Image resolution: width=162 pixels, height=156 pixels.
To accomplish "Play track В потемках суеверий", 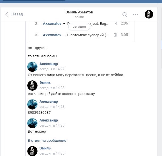I will click(x=88, y=35).
